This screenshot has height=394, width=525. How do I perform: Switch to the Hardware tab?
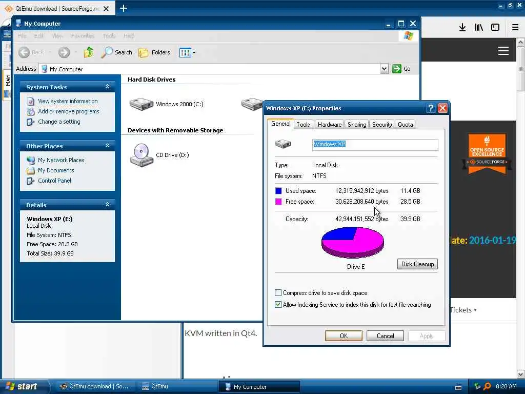330,125
